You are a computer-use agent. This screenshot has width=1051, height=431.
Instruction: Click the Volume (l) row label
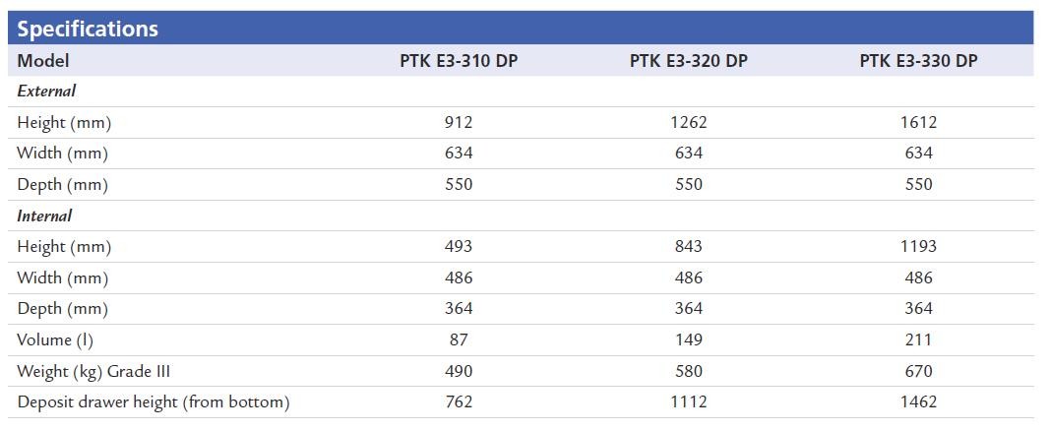click(55, 339)
